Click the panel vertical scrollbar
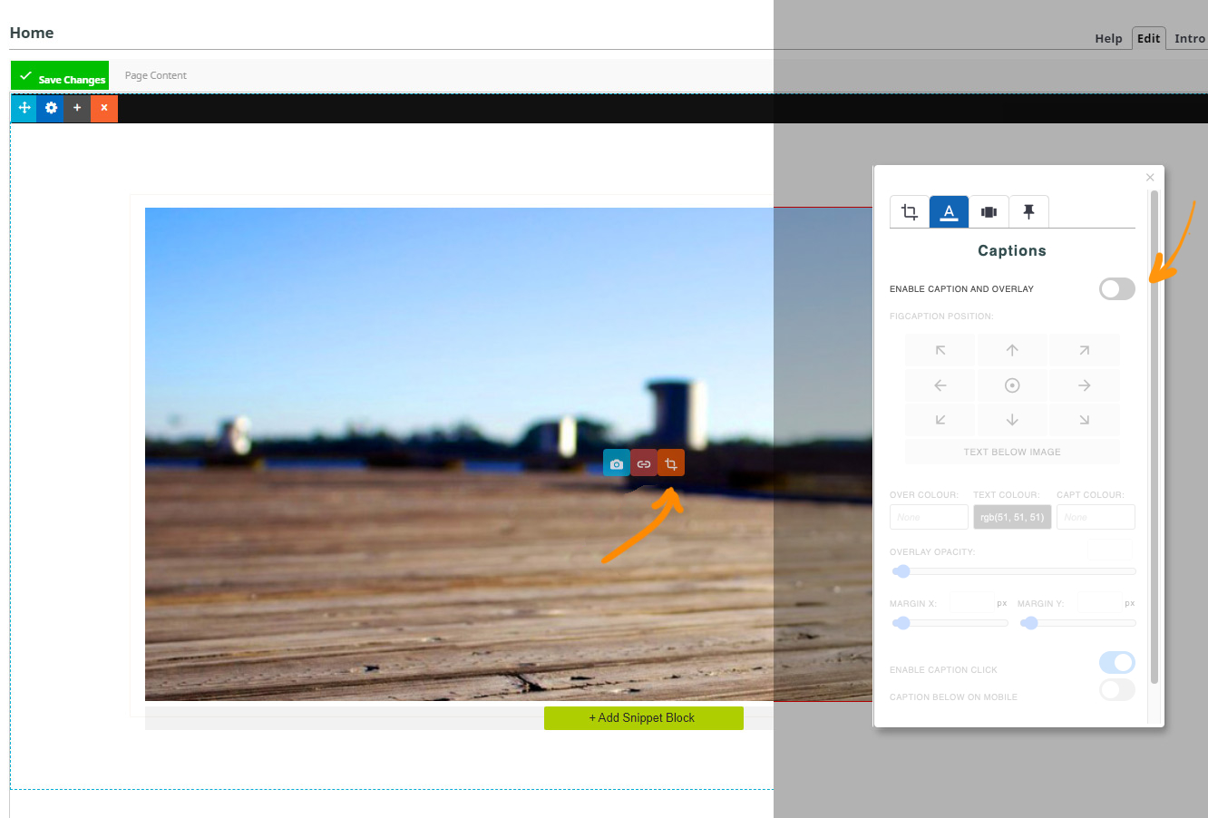This screenshot has height=818, width=1208. (1154, 435)
